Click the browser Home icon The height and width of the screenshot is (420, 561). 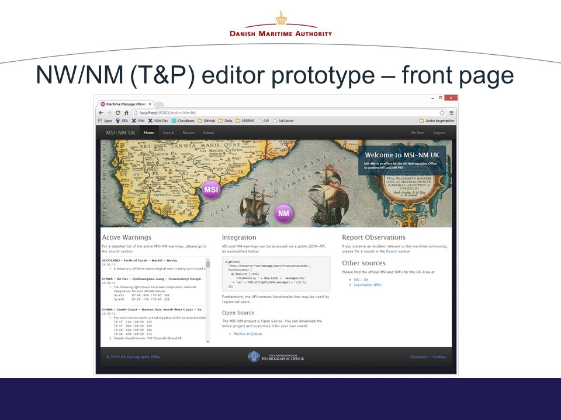[126, 113]
